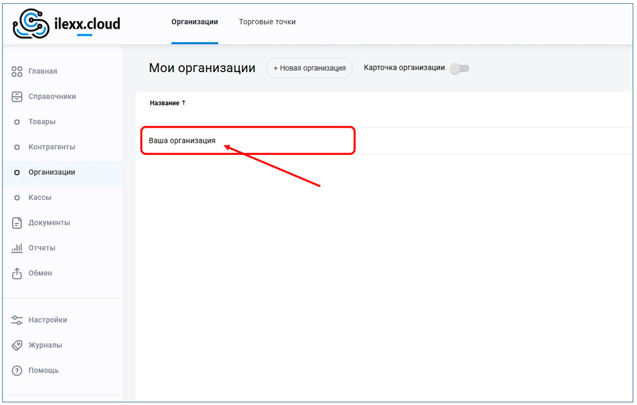This screenshot has width=637, height=405.
Task: Click the ilexx.cloud logo icon
Action: 31,24
